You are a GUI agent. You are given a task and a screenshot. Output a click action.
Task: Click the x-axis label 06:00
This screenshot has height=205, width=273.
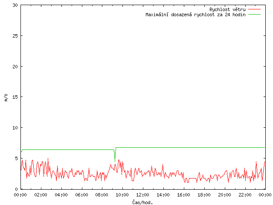[81, 195]
